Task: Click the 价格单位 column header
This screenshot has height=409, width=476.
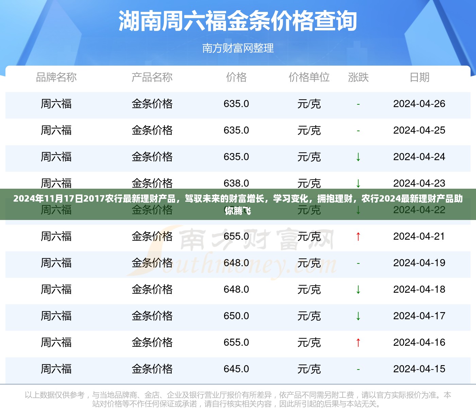Action: tap(309, 77)
